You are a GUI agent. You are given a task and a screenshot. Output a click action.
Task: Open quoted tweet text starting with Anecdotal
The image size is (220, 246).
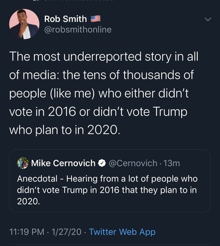coord(107,190)
